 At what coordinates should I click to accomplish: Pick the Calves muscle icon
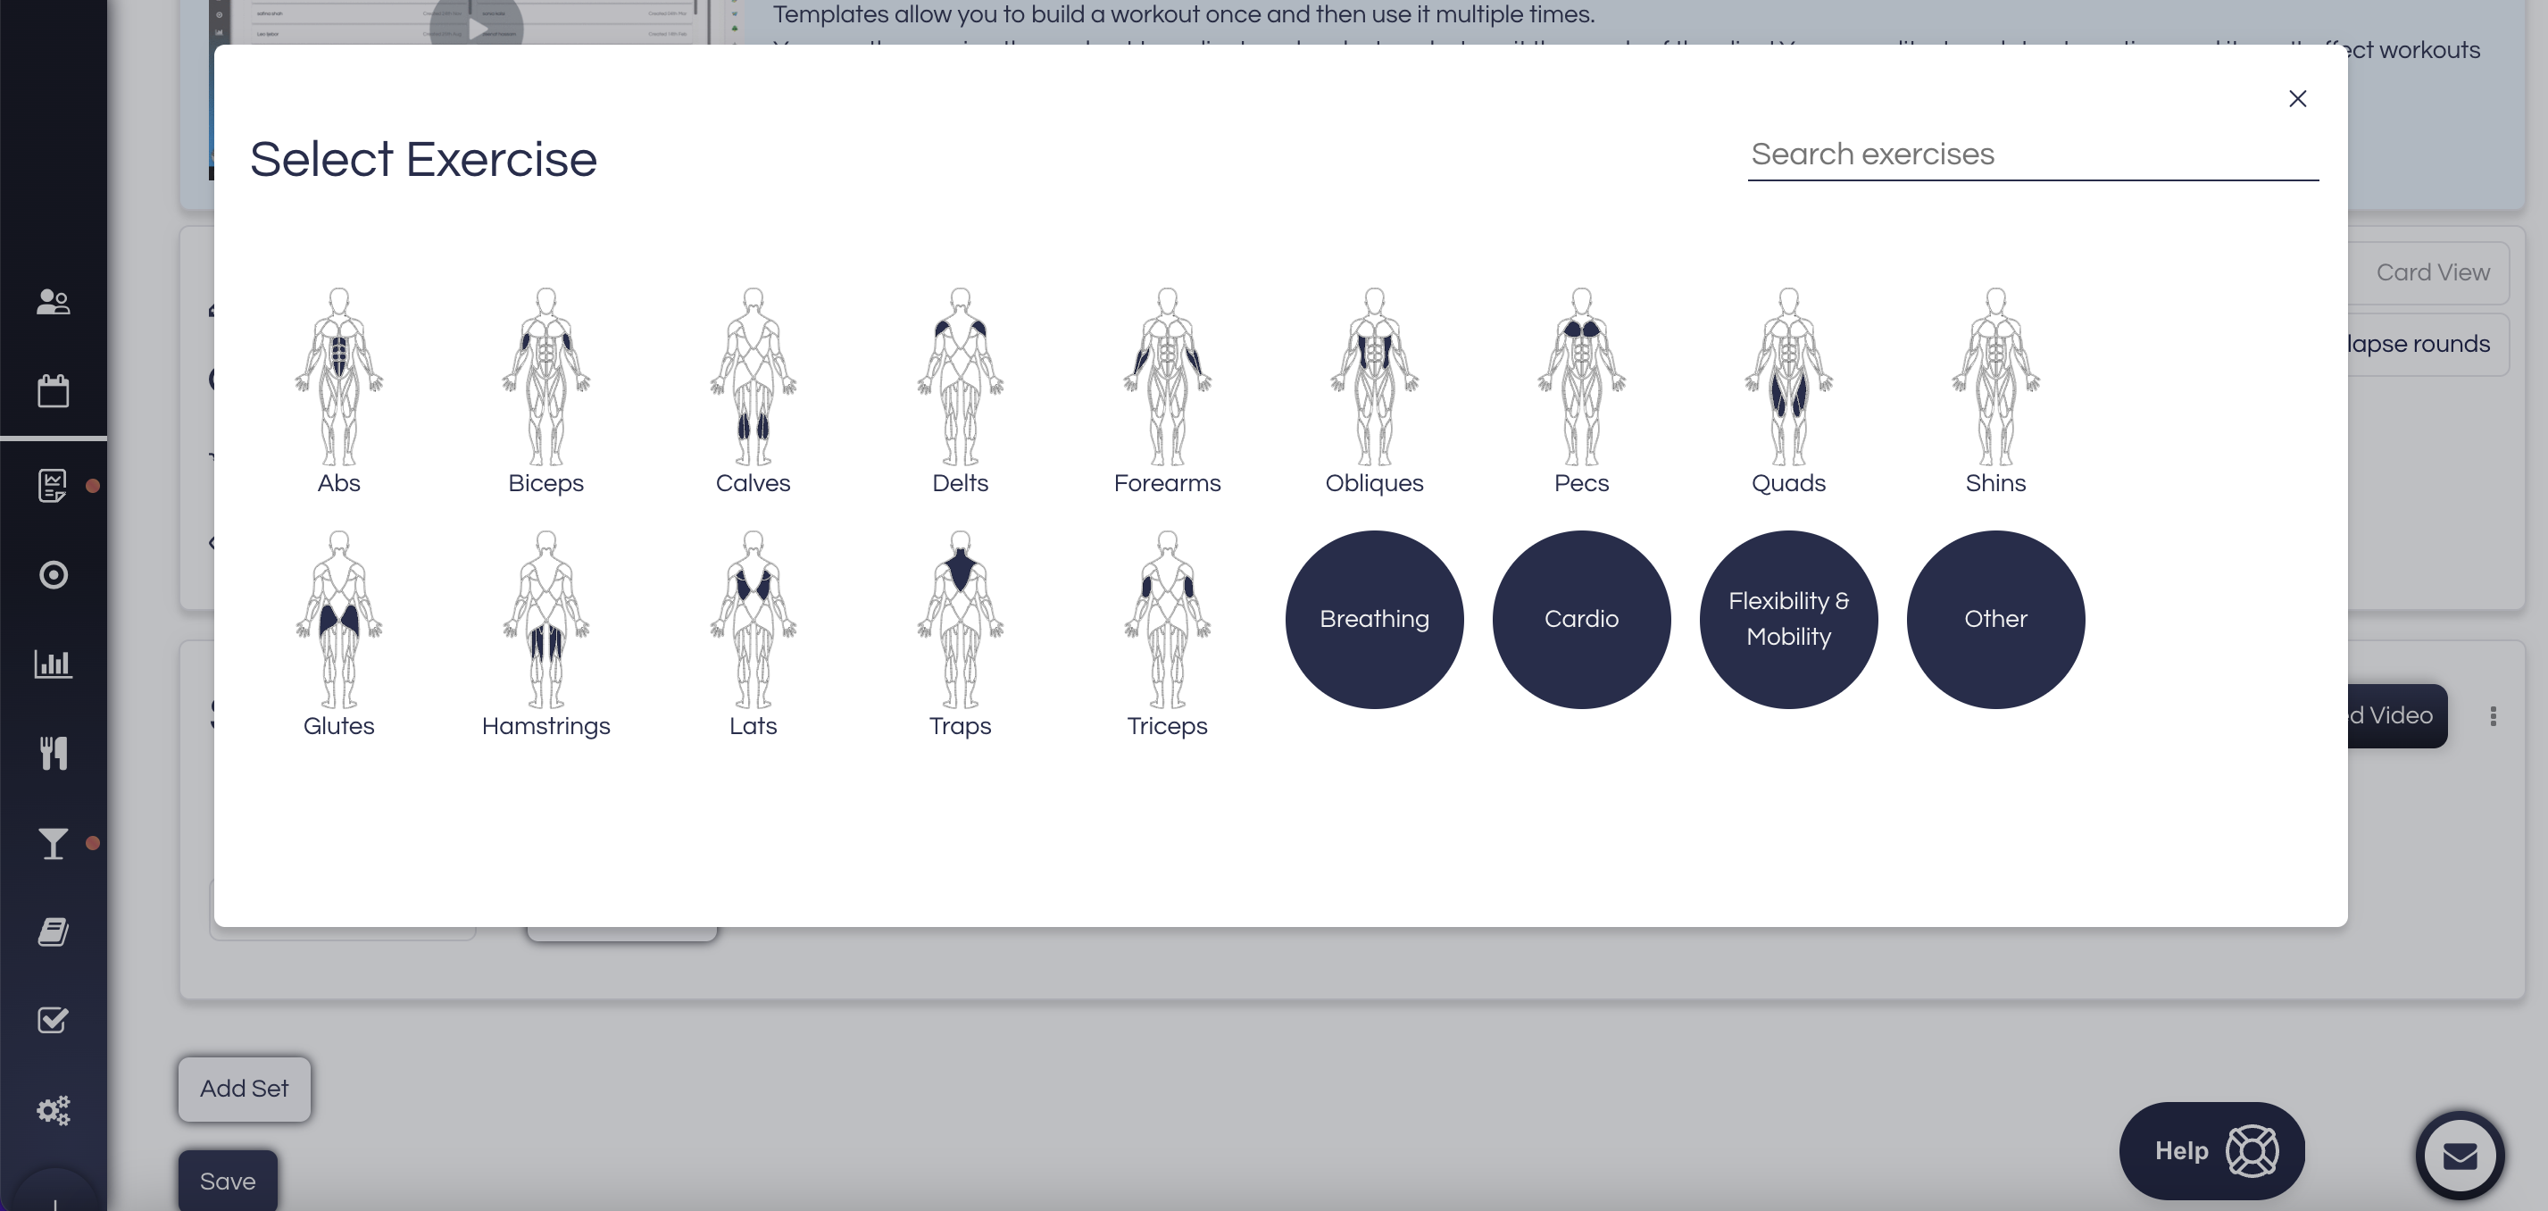click(753, 377)
